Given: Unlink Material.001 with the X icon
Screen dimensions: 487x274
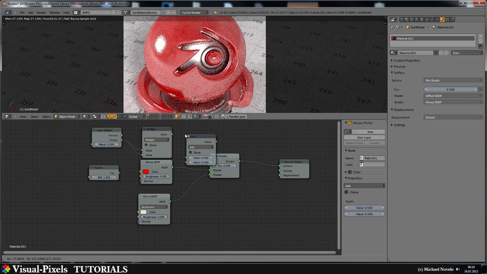Looking at the screenshot, I should point(446,53).
